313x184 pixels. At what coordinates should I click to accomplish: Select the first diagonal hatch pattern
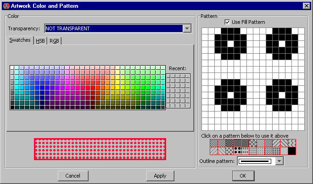pyautogui.click(x=214, y=143)
